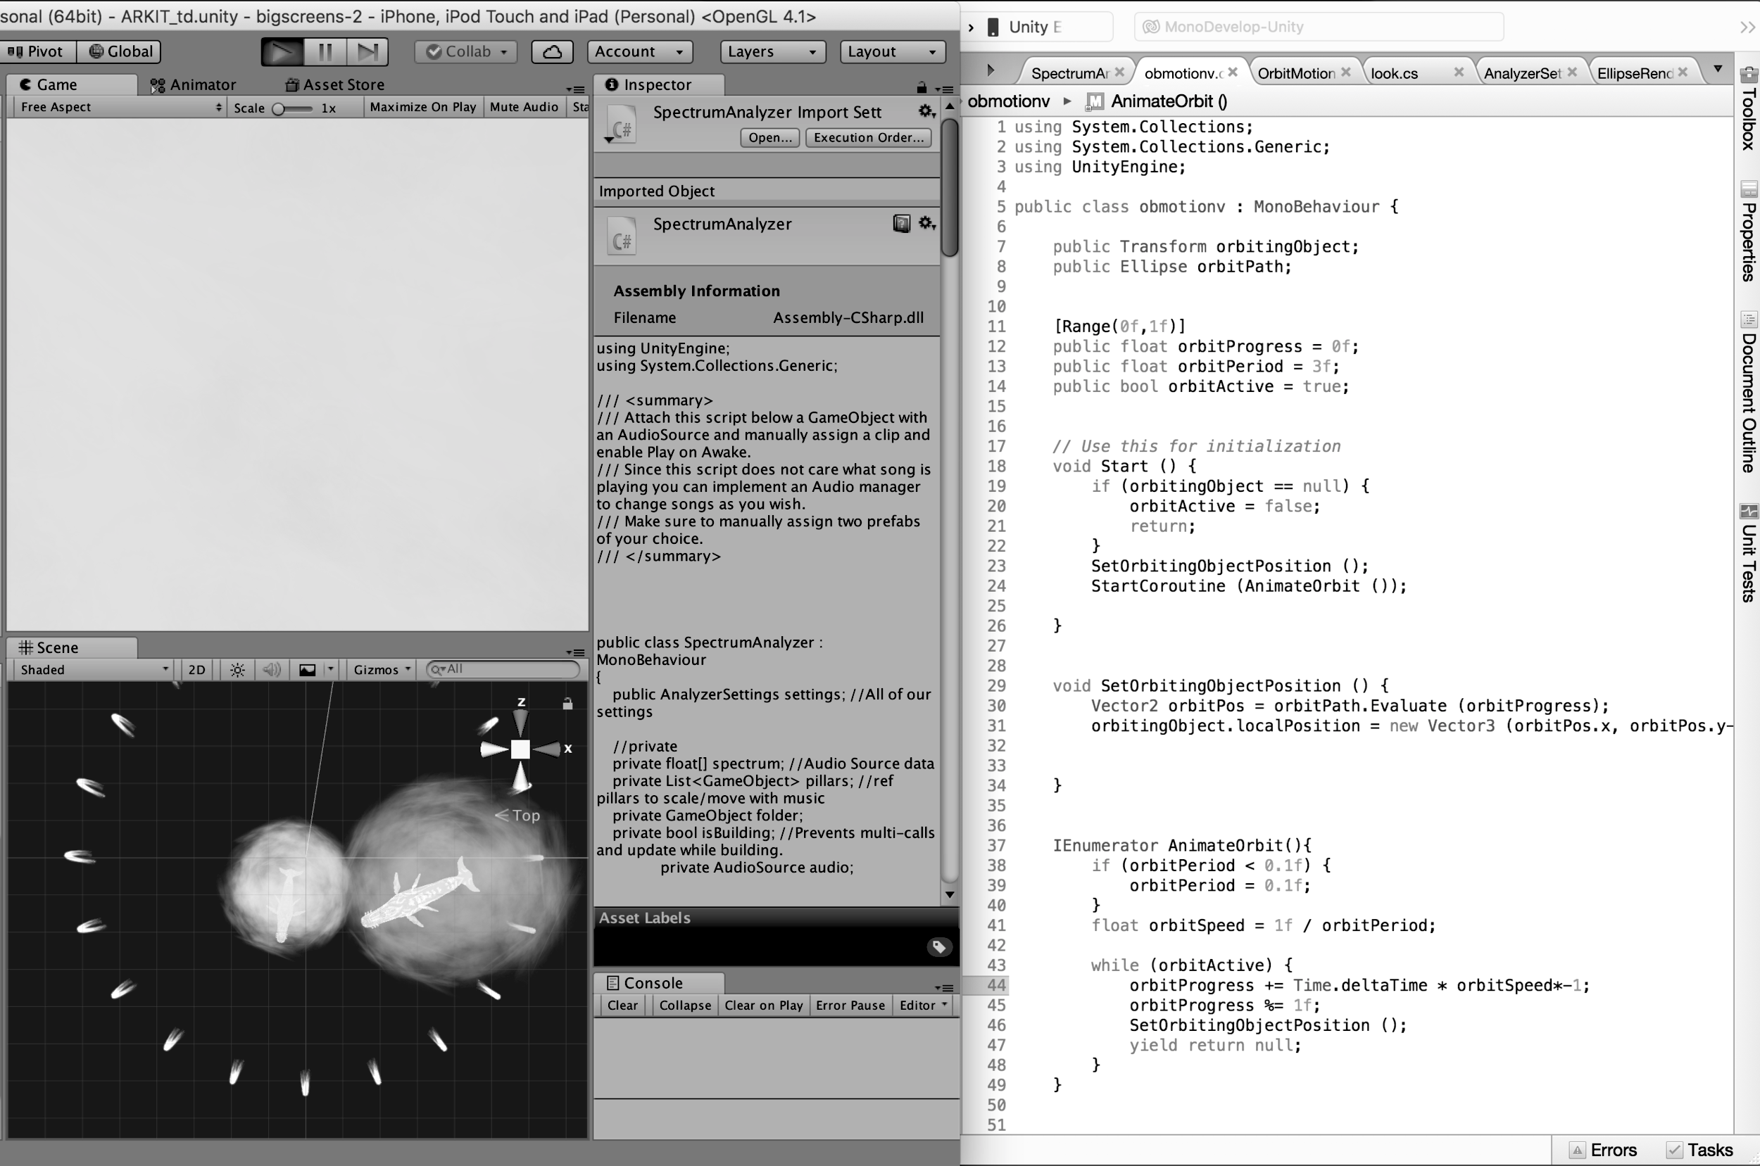This screenshot has height=1166, width=1760.
Task: Click the asset labels tag icon
Action: pyautogui.click(x=938, y=946)
